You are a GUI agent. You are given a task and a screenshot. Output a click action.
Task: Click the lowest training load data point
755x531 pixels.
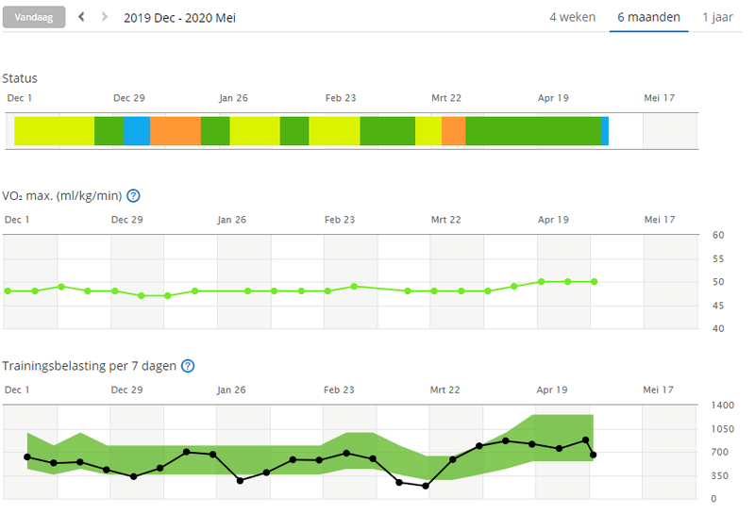(x=426, y=486)
